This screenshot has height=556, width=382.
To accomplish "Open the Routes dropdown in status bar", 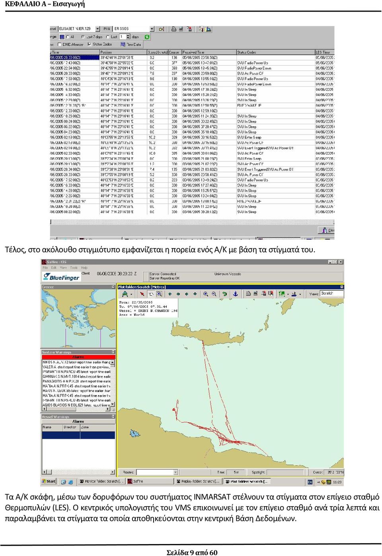I will coord(175,472).
